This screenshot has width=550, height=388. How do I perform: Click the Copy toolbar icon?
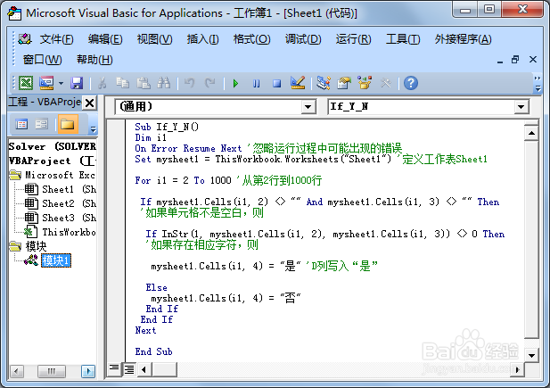[122, 83]
